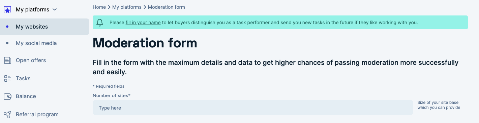Click the Moderation form breadcrumb item
This screenshot has width=479, height=123.
166,7
